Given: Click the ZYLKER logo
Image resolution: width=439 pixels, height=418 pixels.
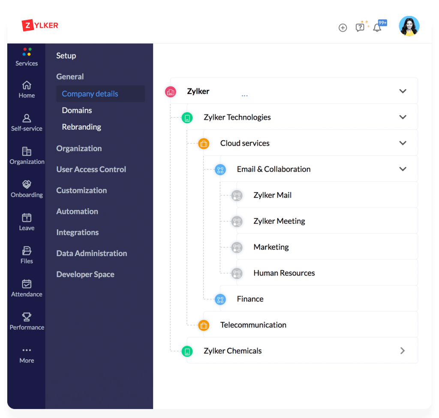Looking at the screenshot, I should (40, 25).
